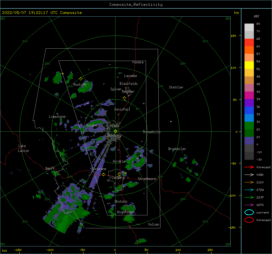
Task: Click the Banff label on the map
Action: 50,168
